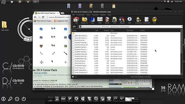
Task: Open the Suggested Sites bookmark
Action: pyautogui.click(x=61, y=21)
